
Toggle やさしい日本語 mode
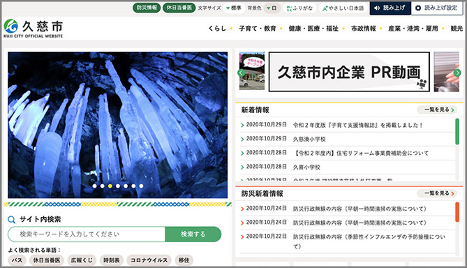click(343, 8)
